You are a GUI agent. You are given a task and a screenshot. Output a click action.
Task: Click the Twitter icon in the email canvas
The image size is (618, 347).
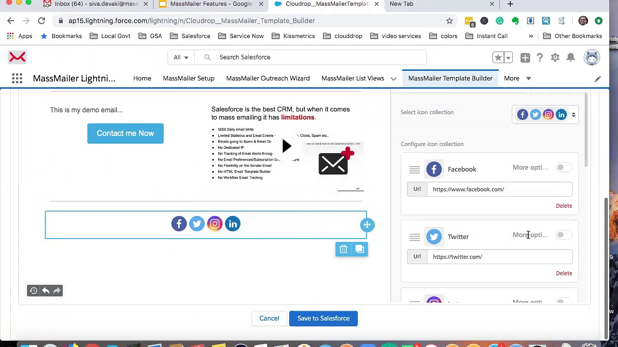tap(197, 224)
